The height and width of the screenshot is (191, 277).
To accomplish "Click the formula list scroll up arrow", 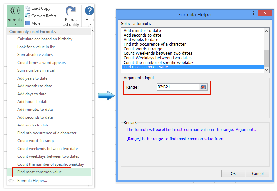I will point(266,31).
